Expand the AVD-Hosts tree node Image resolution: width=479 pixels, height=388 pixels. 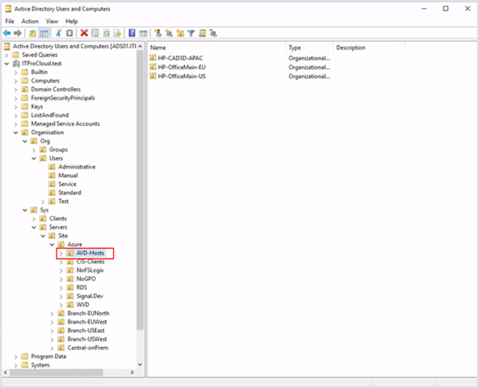pyautogui.click(x=62, y=253)
